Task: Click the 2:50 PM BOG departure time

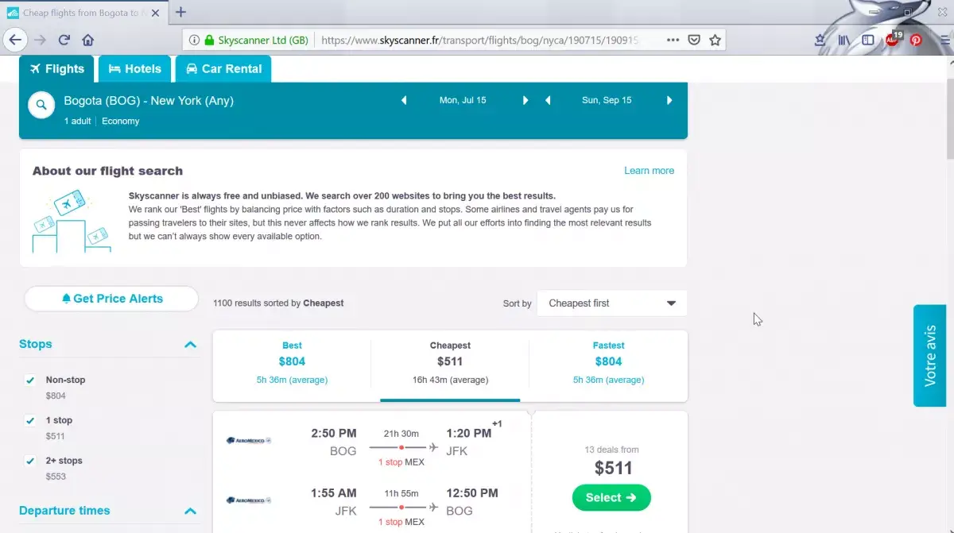Action: click(x=334, y=434)
